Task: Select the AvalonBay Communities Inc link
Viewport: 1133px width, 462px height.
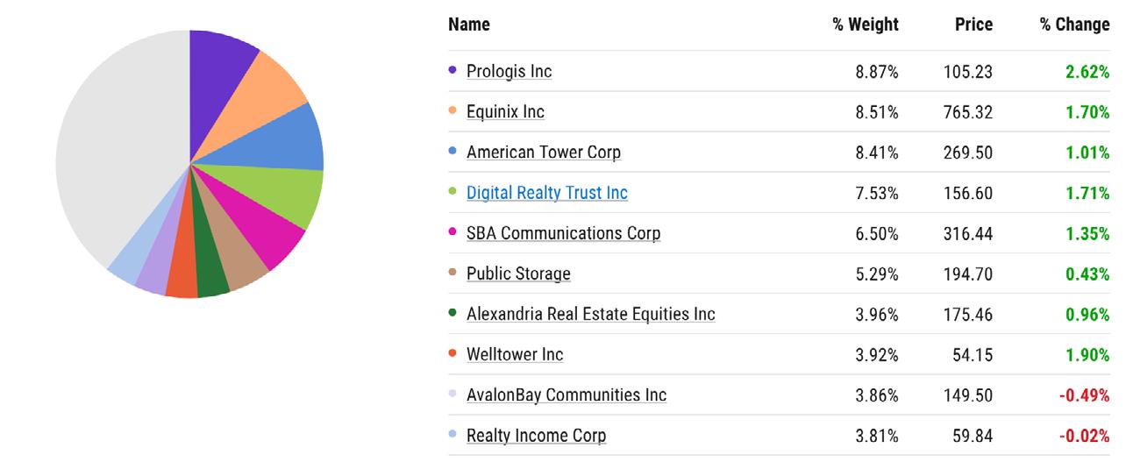Action: (566, 394)
